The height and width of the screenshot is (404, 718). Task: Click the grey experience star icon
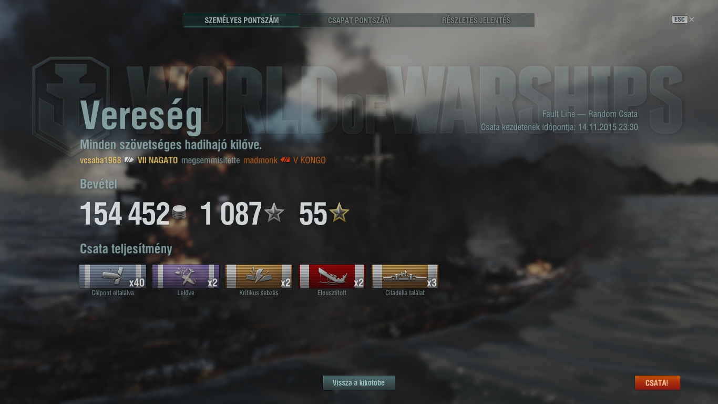pyautogui.click(x=274, y=213)
